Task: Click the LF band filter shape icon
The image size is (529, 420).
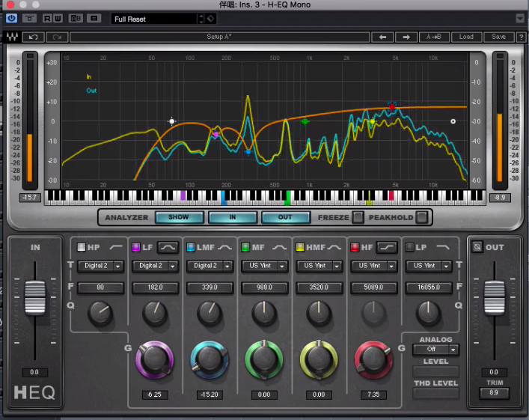Action: (x=168, y=247)
